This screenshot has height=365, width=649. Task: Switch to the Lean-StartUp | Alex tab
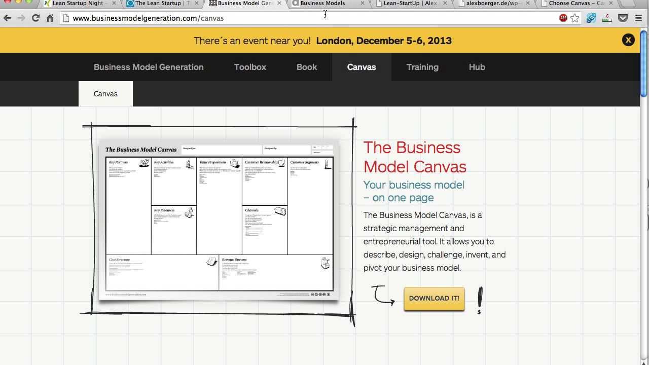(x=410, y=3)
